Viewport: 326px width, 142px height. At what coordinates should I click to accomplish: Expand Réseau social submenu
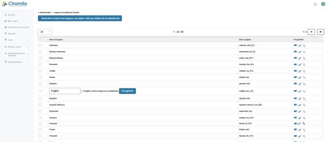pos(17,47)
